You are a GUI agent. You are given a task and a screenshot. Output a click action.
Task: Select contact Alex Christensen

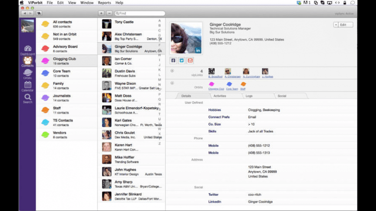pos(131,36)
